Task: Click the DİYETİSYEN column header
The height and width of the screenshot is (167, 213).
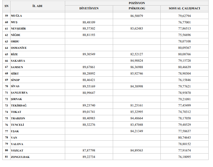Action: coord(89,8)
